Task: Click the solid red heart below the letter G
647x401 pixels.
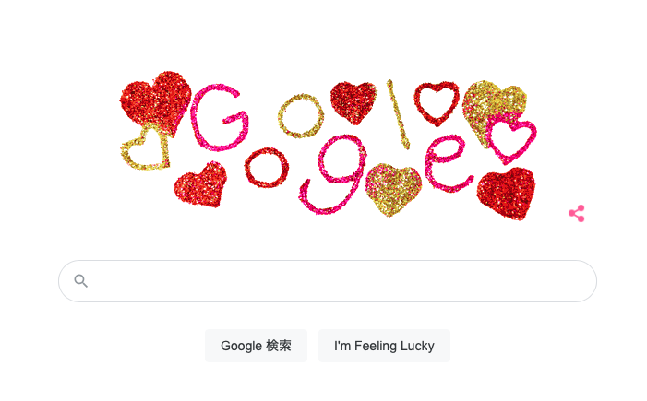Action: pos(201,184)
